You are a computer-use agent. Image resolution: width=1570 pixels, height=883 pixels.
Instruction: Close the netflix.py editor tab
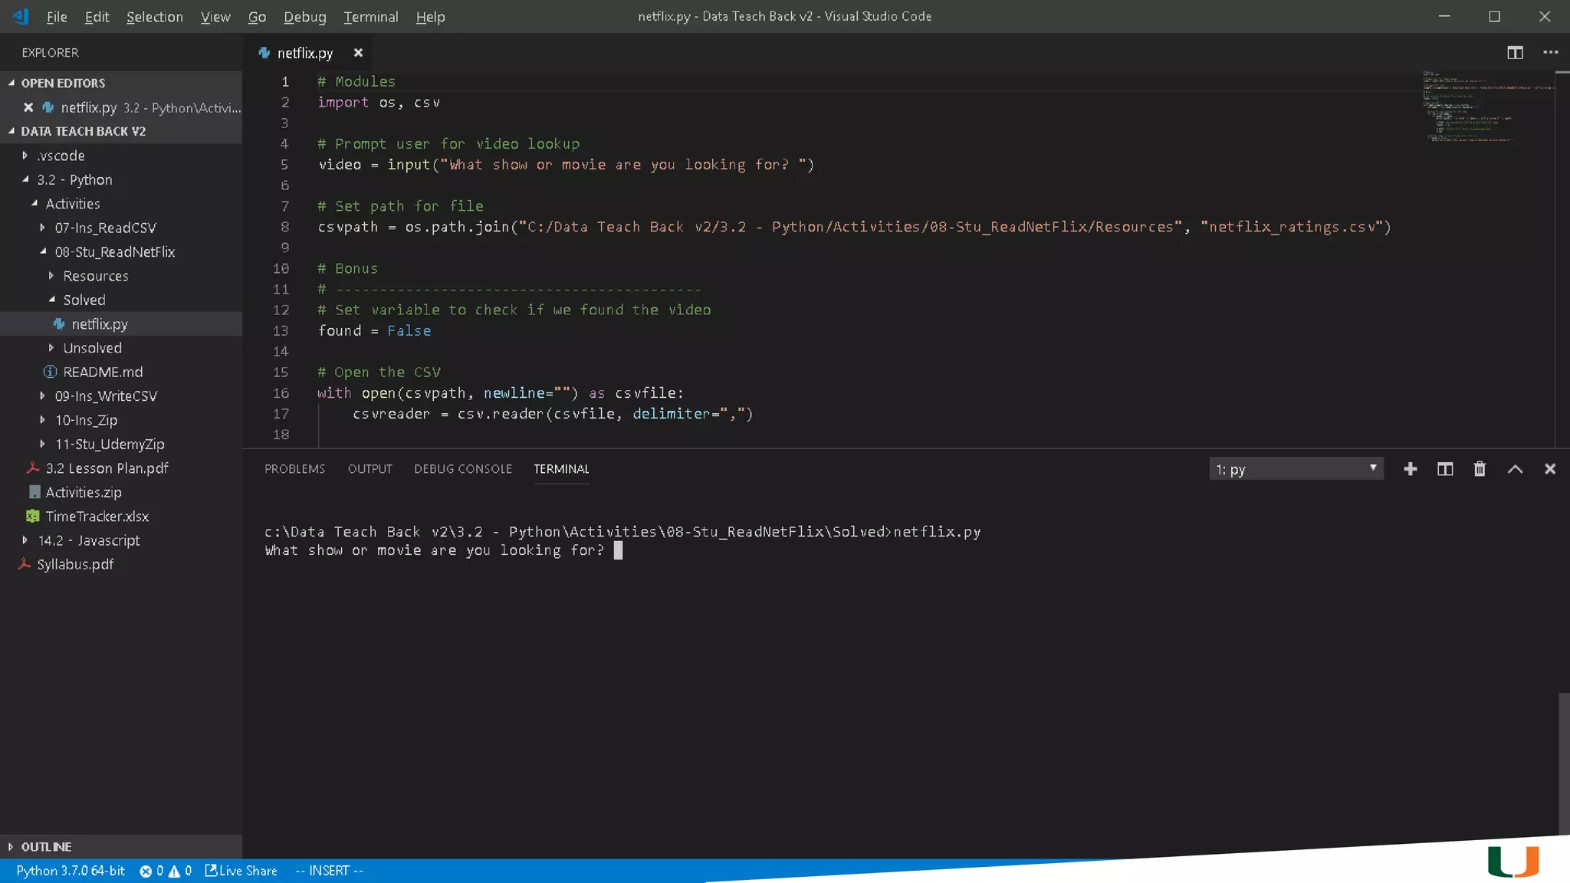tap(358, 53)
